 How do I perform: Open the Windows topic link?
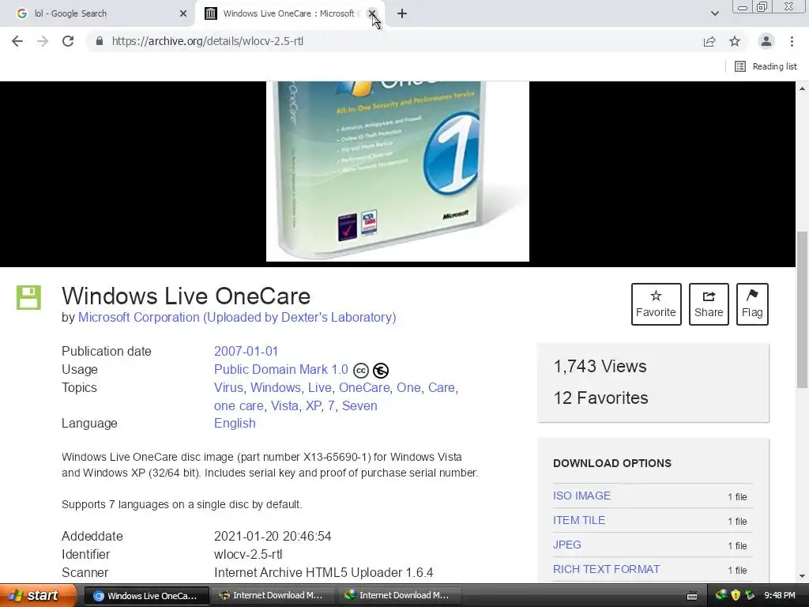coord(276,387)
